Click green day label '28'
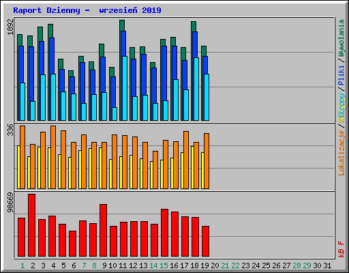Screen dimensions: 349x273 coord(297,265)
